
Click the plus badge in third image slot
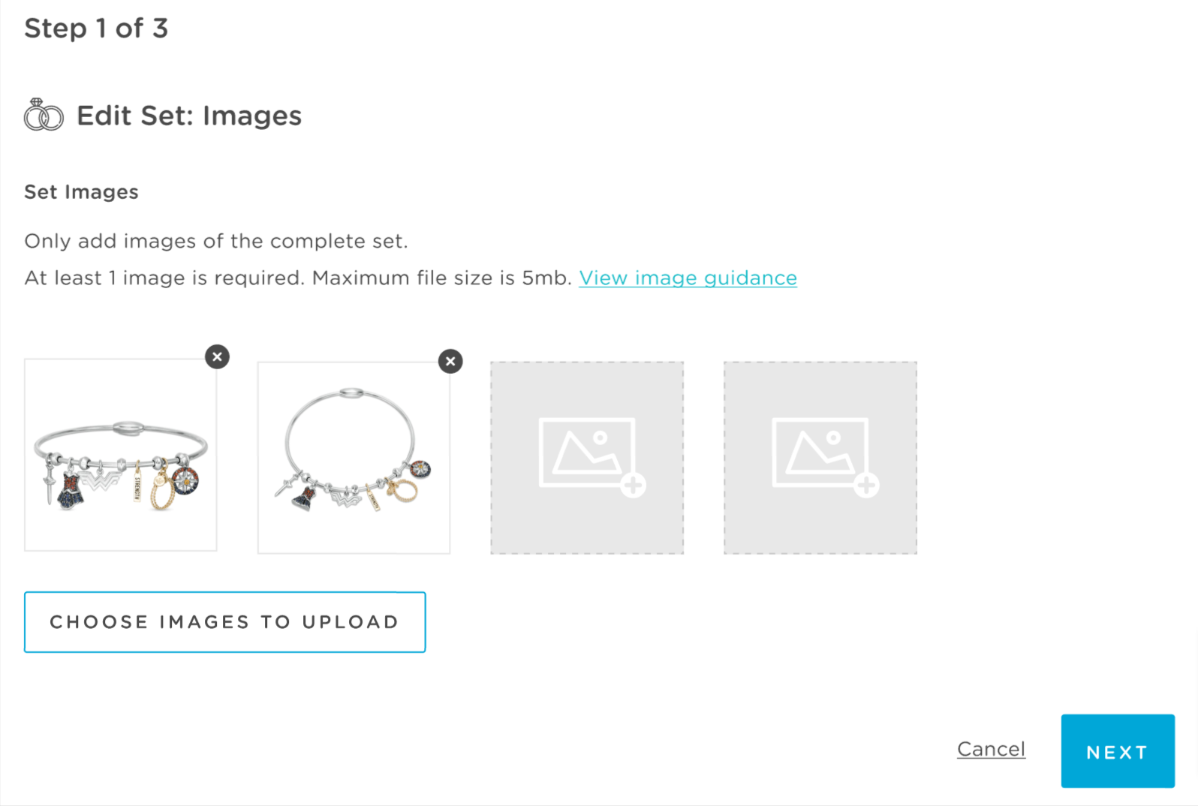pyautogui.click(x=634, y=486)
